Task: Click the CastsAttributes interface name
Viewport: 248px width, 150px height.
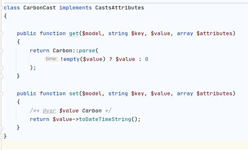Action: tap(120, 8)
